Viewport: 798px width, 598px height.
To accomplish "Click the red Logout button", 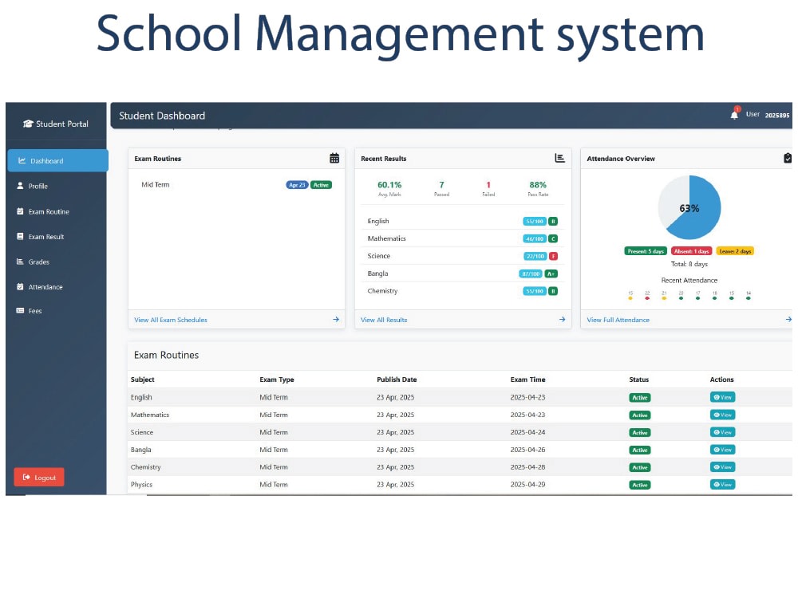I will point(38,477).
